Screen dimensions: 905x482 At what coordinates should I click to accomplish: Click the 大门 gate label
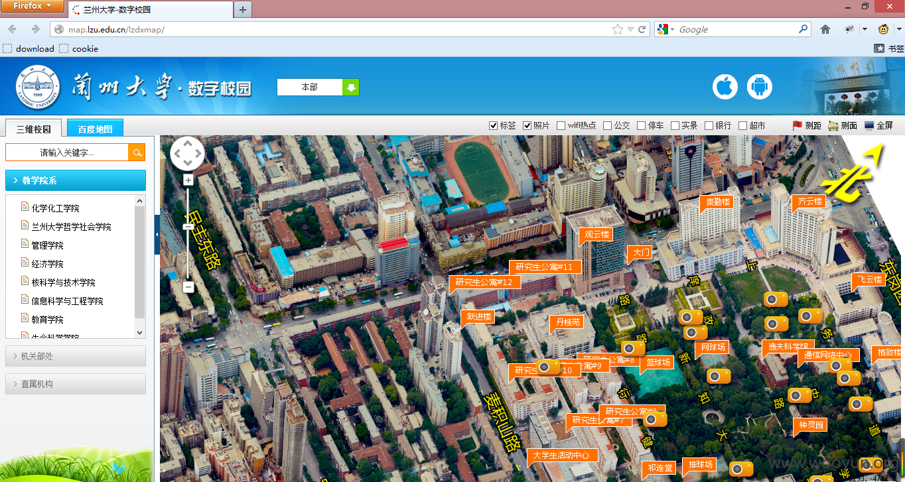click(x=640, y=253)
